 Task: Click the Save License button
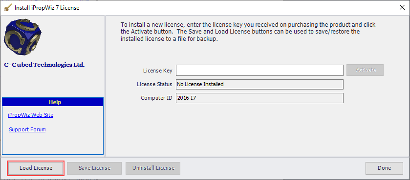[94, 168]
